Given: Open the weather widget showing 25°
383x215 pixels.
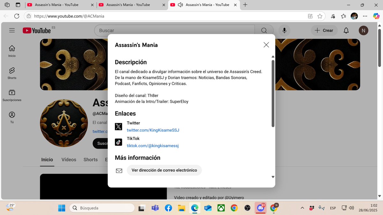Looking at the screenshot, I should click(11, 207).
